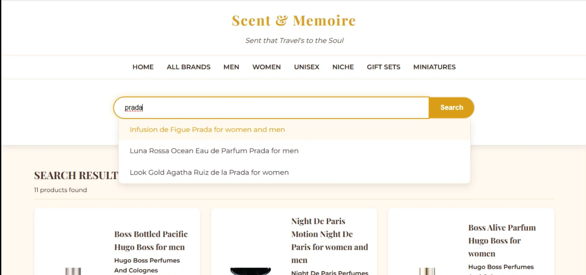Open the MEN category

tap(231, 67)
